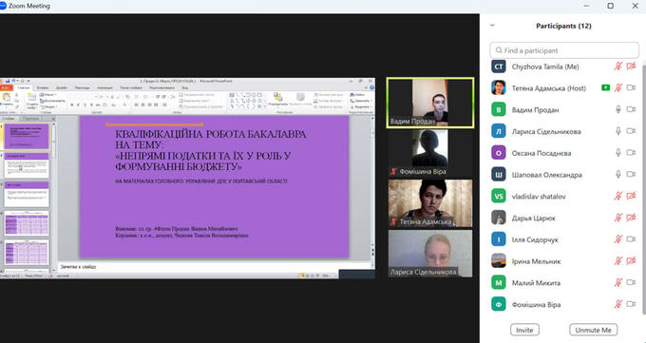Click microphone icon beside Оксана Посаднєва
Screen dimensions: 646x343
(618, 153)
